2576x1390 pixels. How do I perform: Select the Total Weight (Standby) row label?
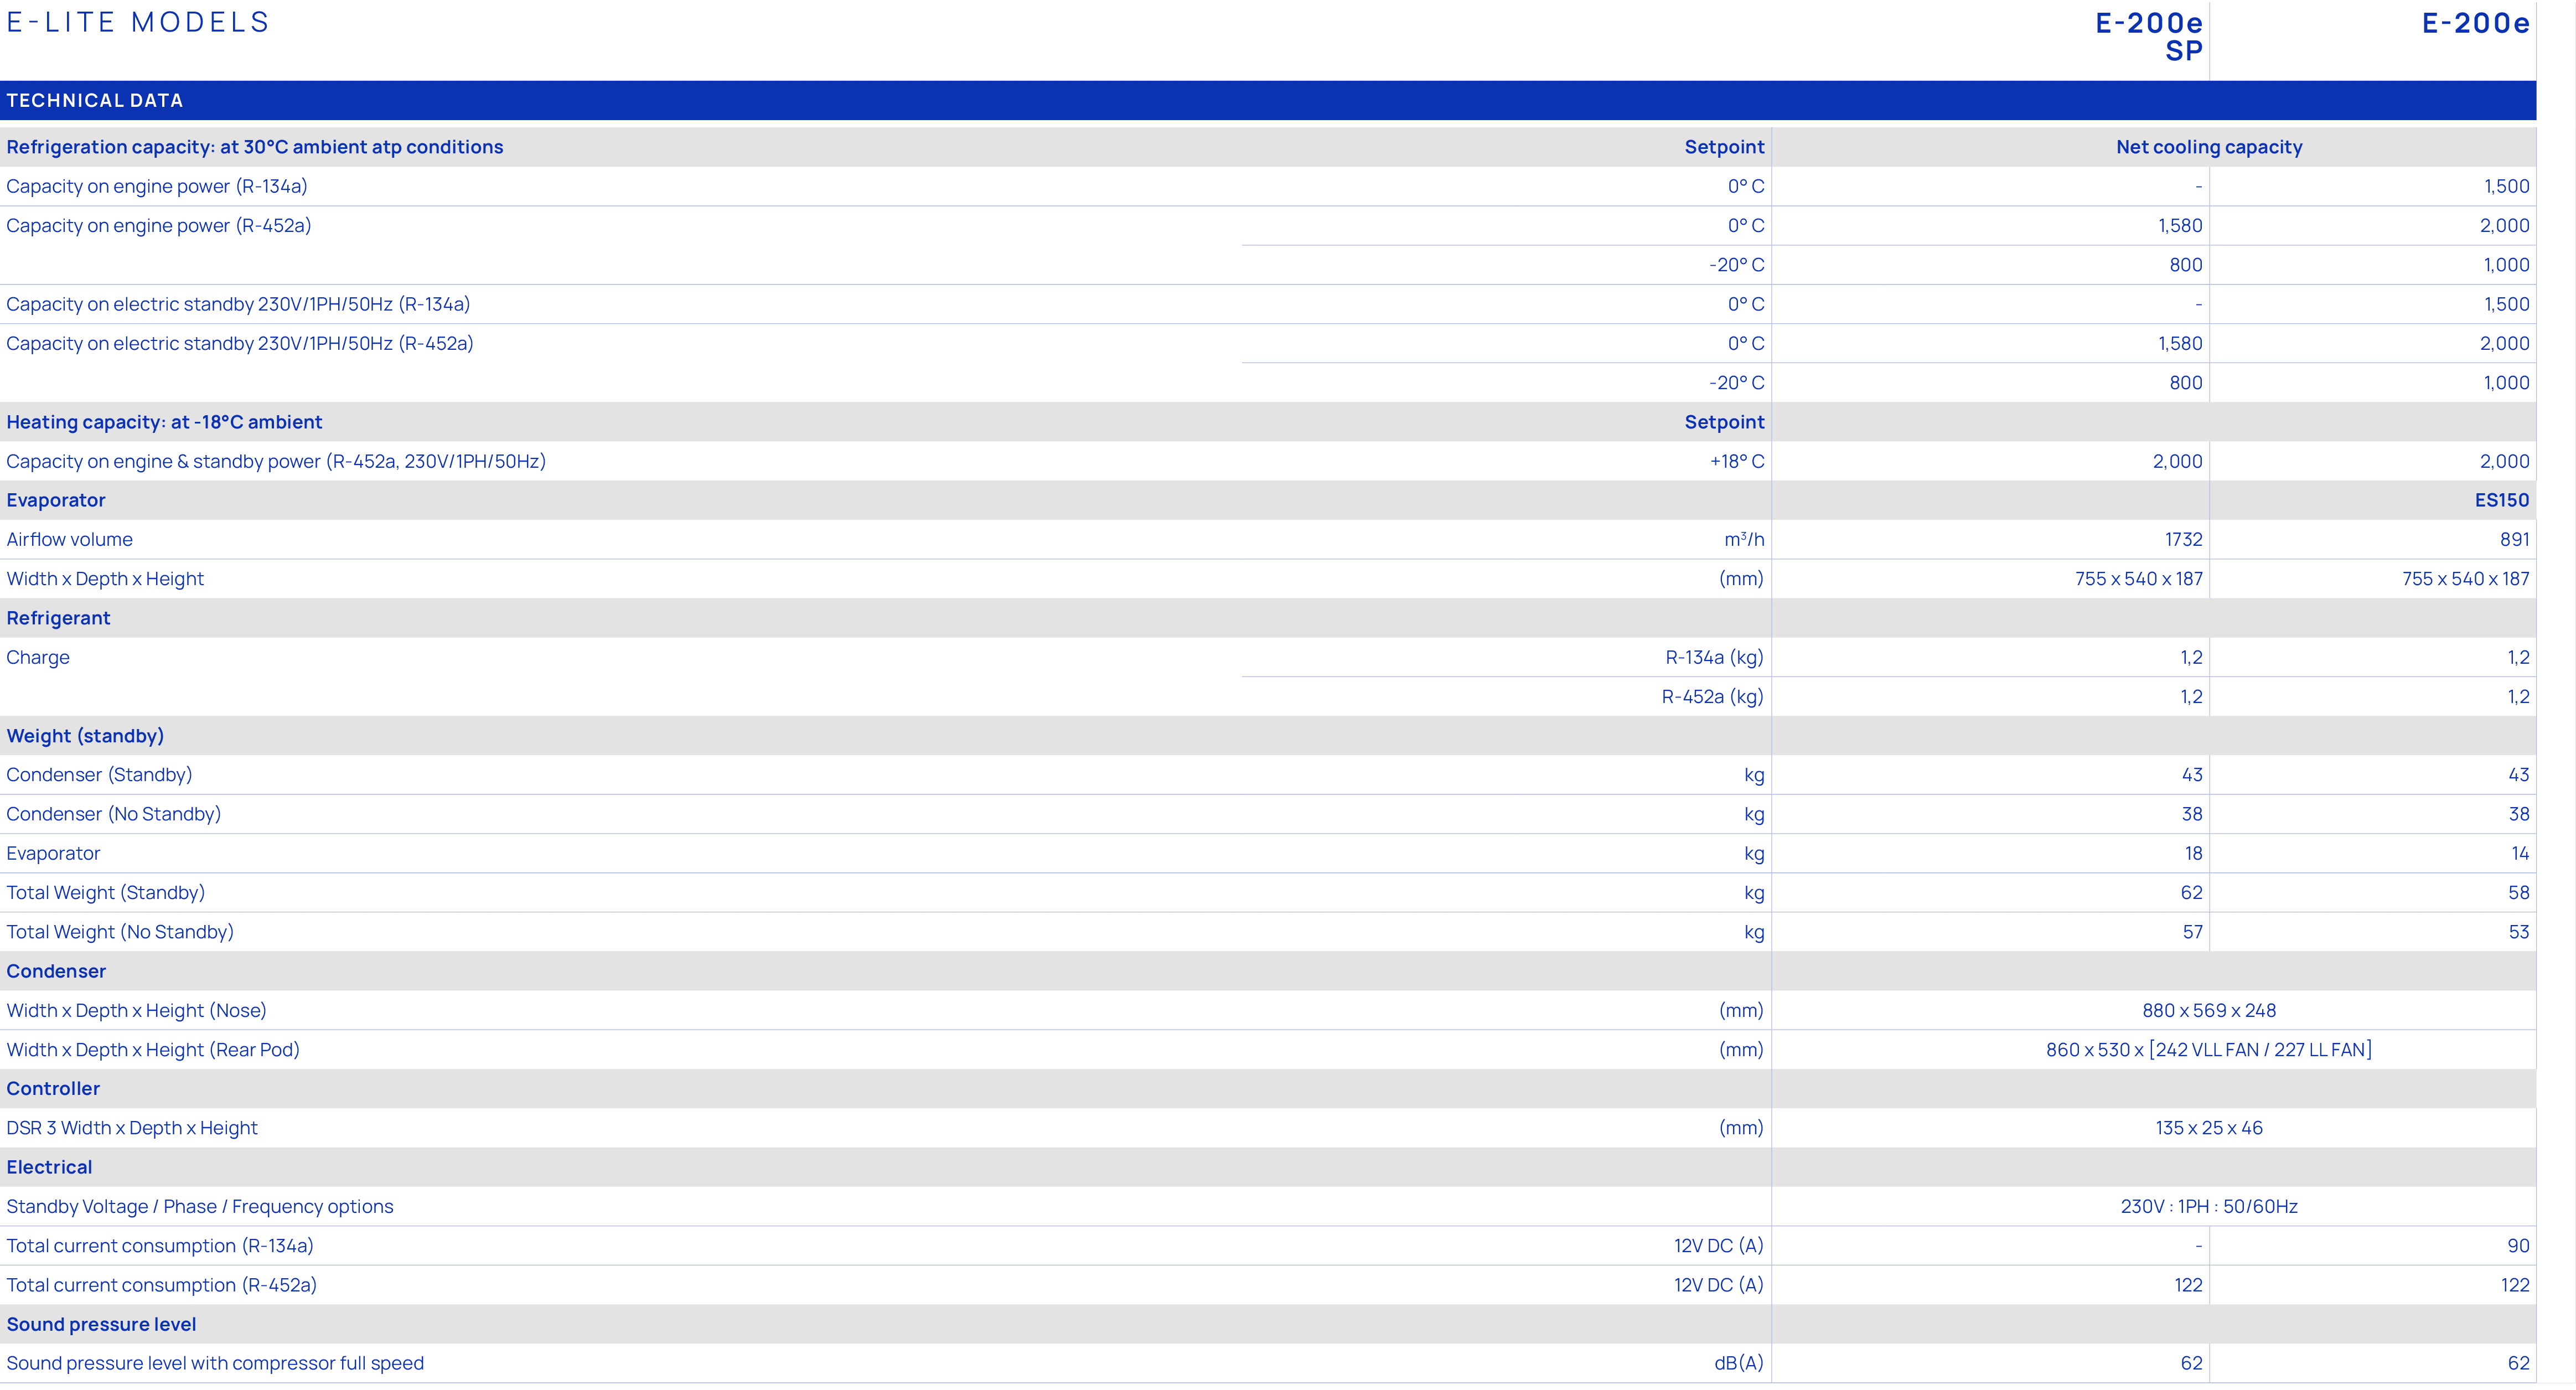(x=105, y=892)
